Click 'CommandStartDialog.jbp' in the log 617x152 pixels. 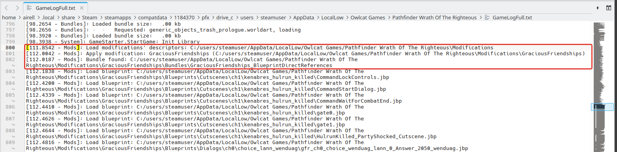(x=351, y=89)
